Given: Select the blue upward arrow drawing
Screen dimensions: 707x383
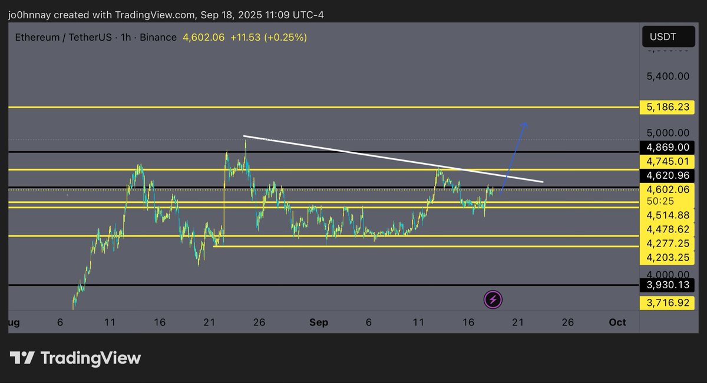Looking at the screenshot, I should pos(514,156).
